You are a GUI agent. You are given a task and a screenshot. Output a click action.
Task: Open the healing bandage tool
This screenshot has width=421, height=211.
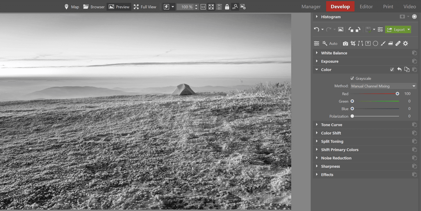pos(398,44)
